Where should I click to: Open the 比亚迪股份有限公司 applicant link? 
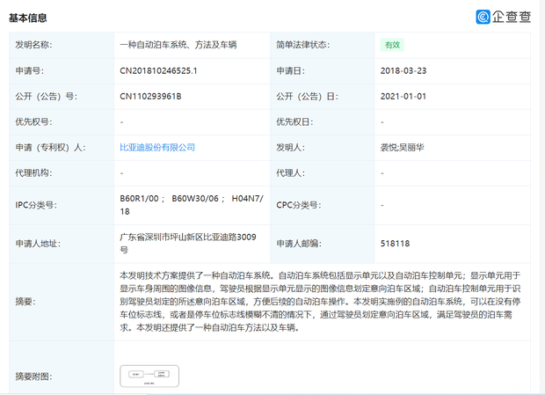156,148
